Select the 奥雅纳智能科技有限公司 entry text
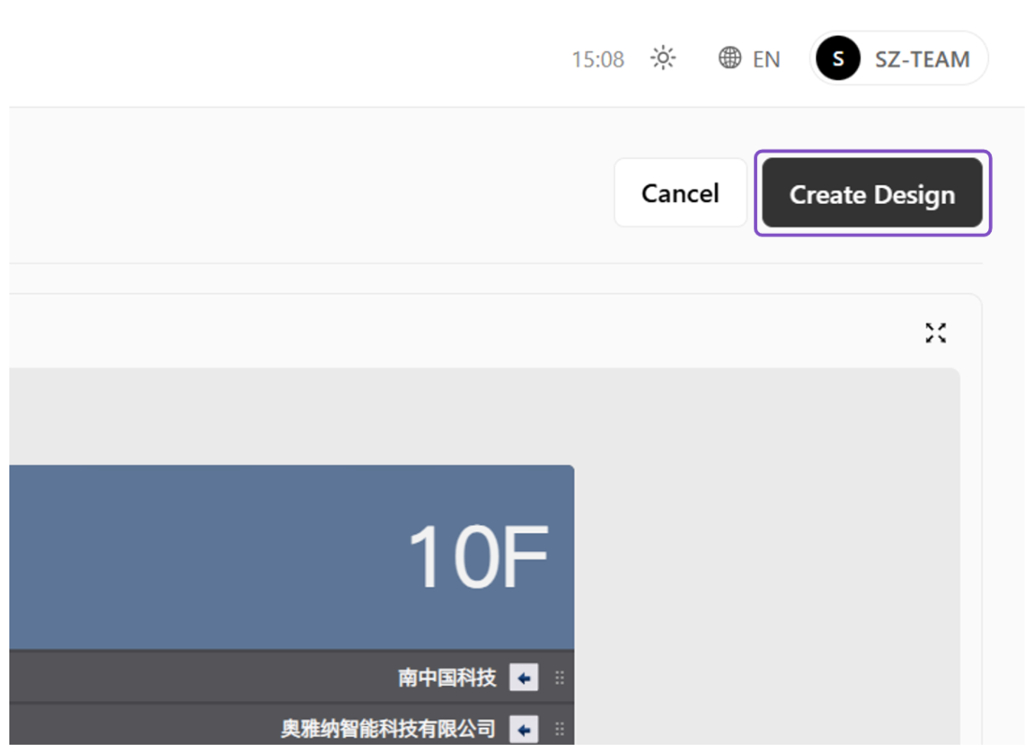1034x755 pixels. click(387, 730)
